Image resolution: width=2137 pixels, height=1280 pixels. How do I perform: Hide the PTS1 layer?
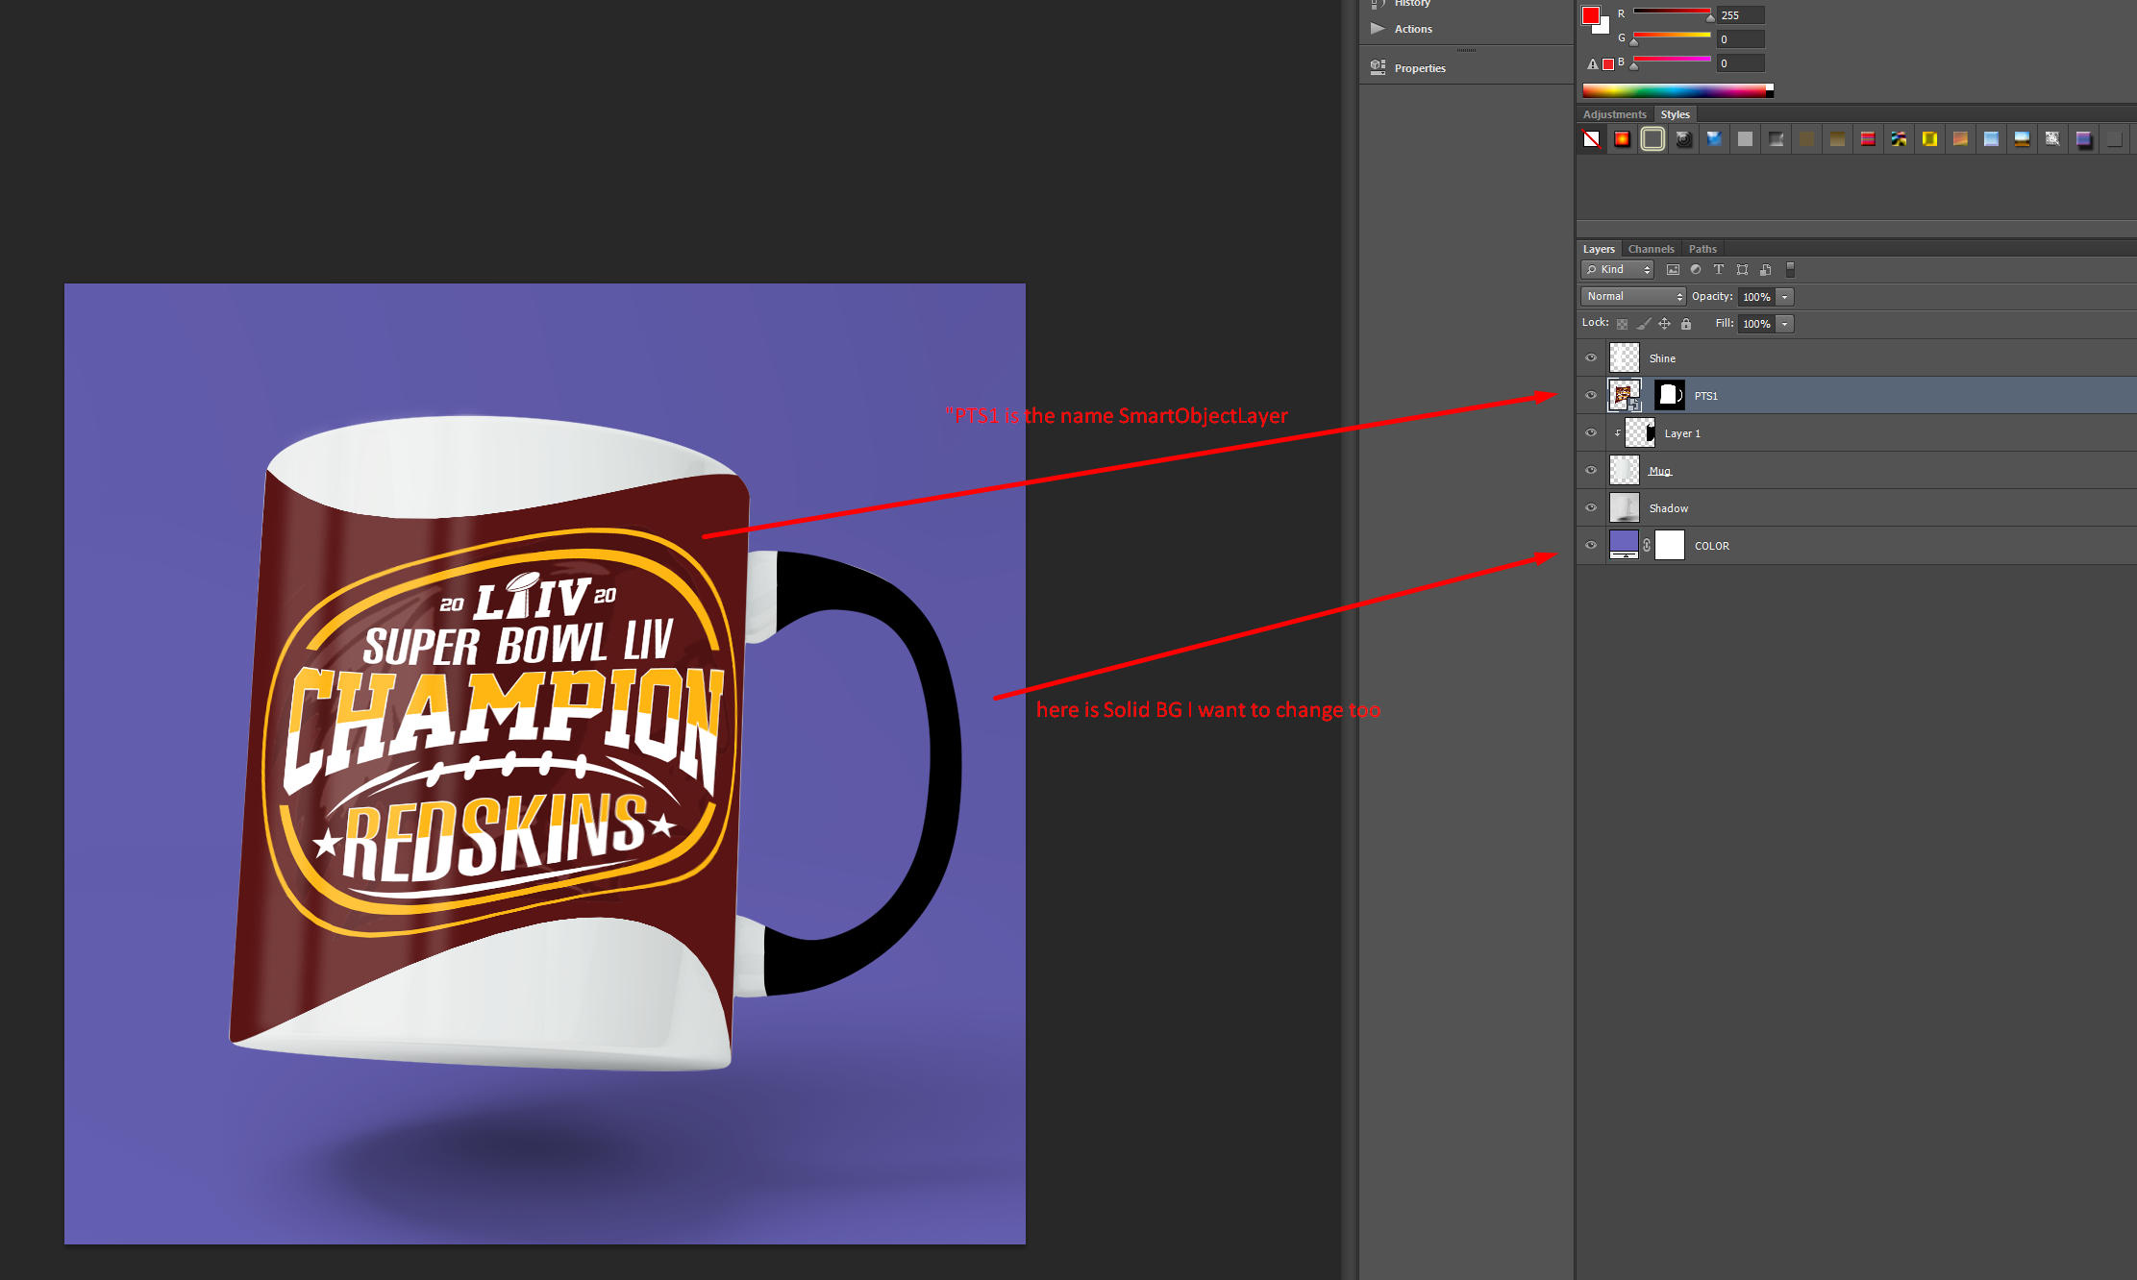pyautogui.click(x=1591, y=395)
